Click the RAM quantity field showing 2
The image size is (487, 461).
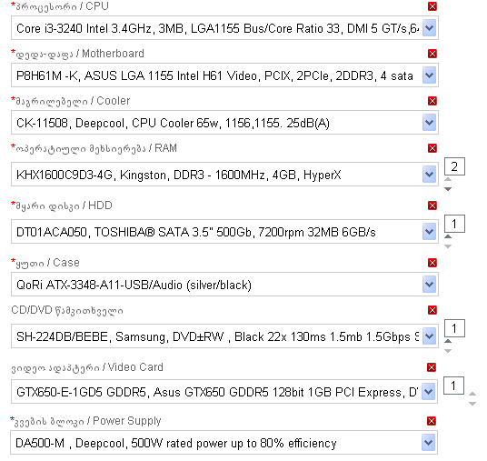(454, 166)
